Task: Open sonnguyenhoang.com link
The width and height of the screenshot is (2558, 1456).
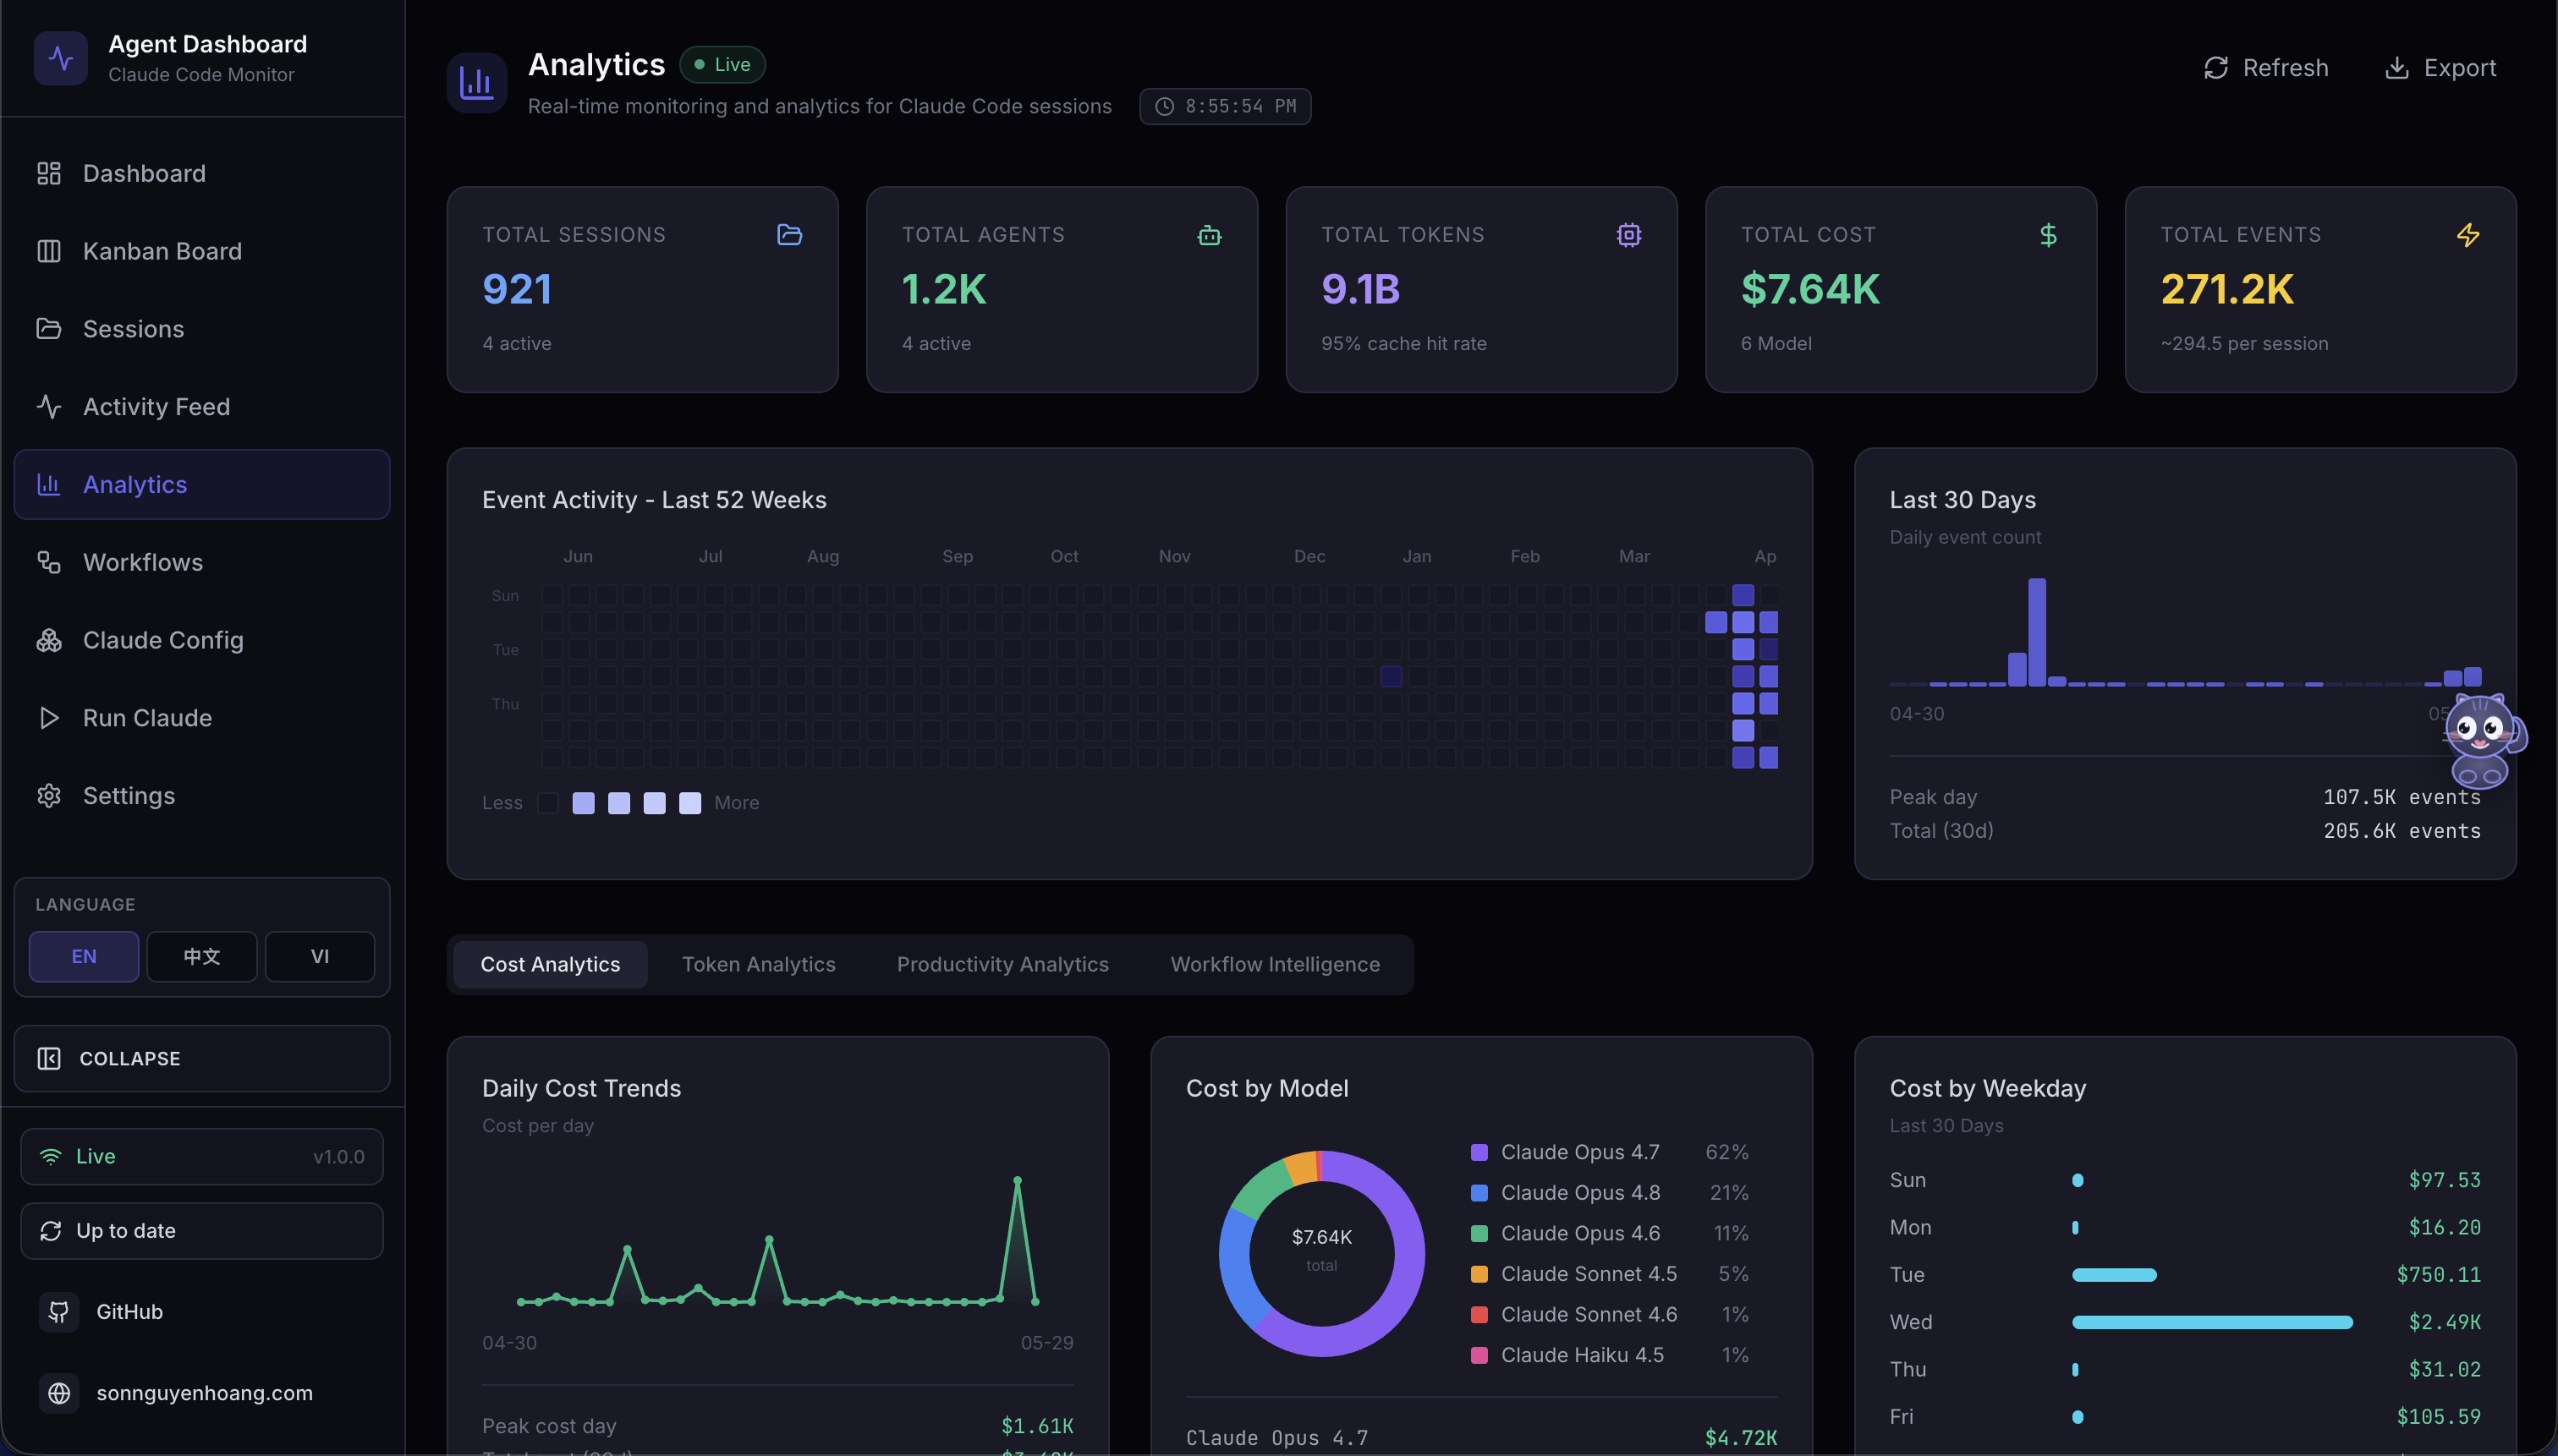Action: coord(204,1393)
